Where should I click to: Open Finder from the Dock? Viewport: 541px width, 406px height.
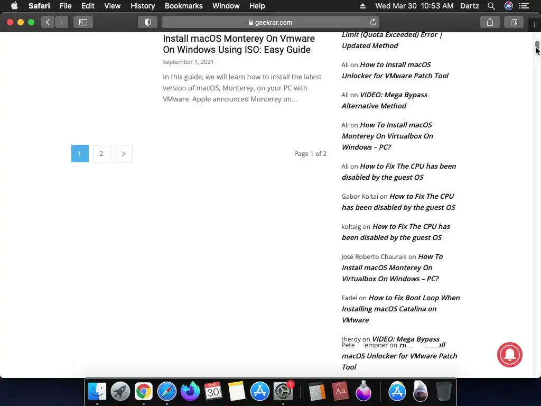pos(97,392)
